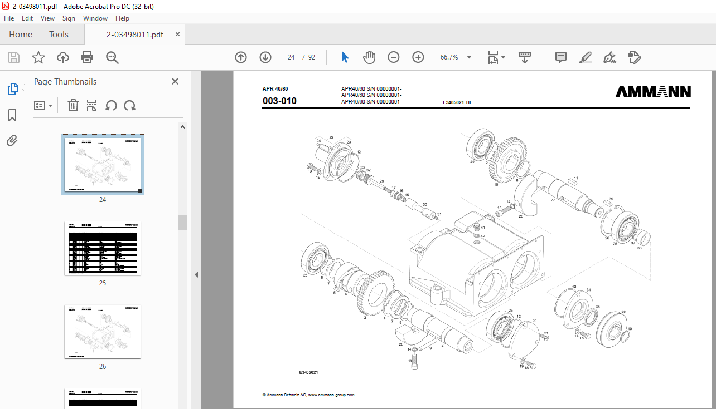Go to next page with down arrow
The image size is (716, 409).
pos(265,57)
